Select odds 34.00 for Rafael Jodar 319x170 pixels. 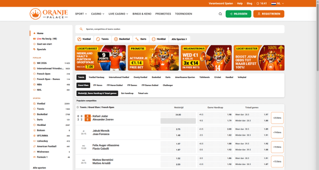(x=178, y=115)
